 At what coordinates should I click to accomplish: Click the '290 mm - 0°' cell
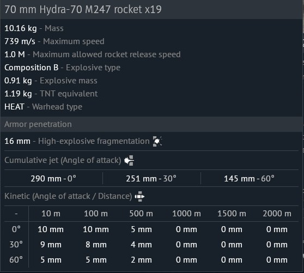click(53, 179)
